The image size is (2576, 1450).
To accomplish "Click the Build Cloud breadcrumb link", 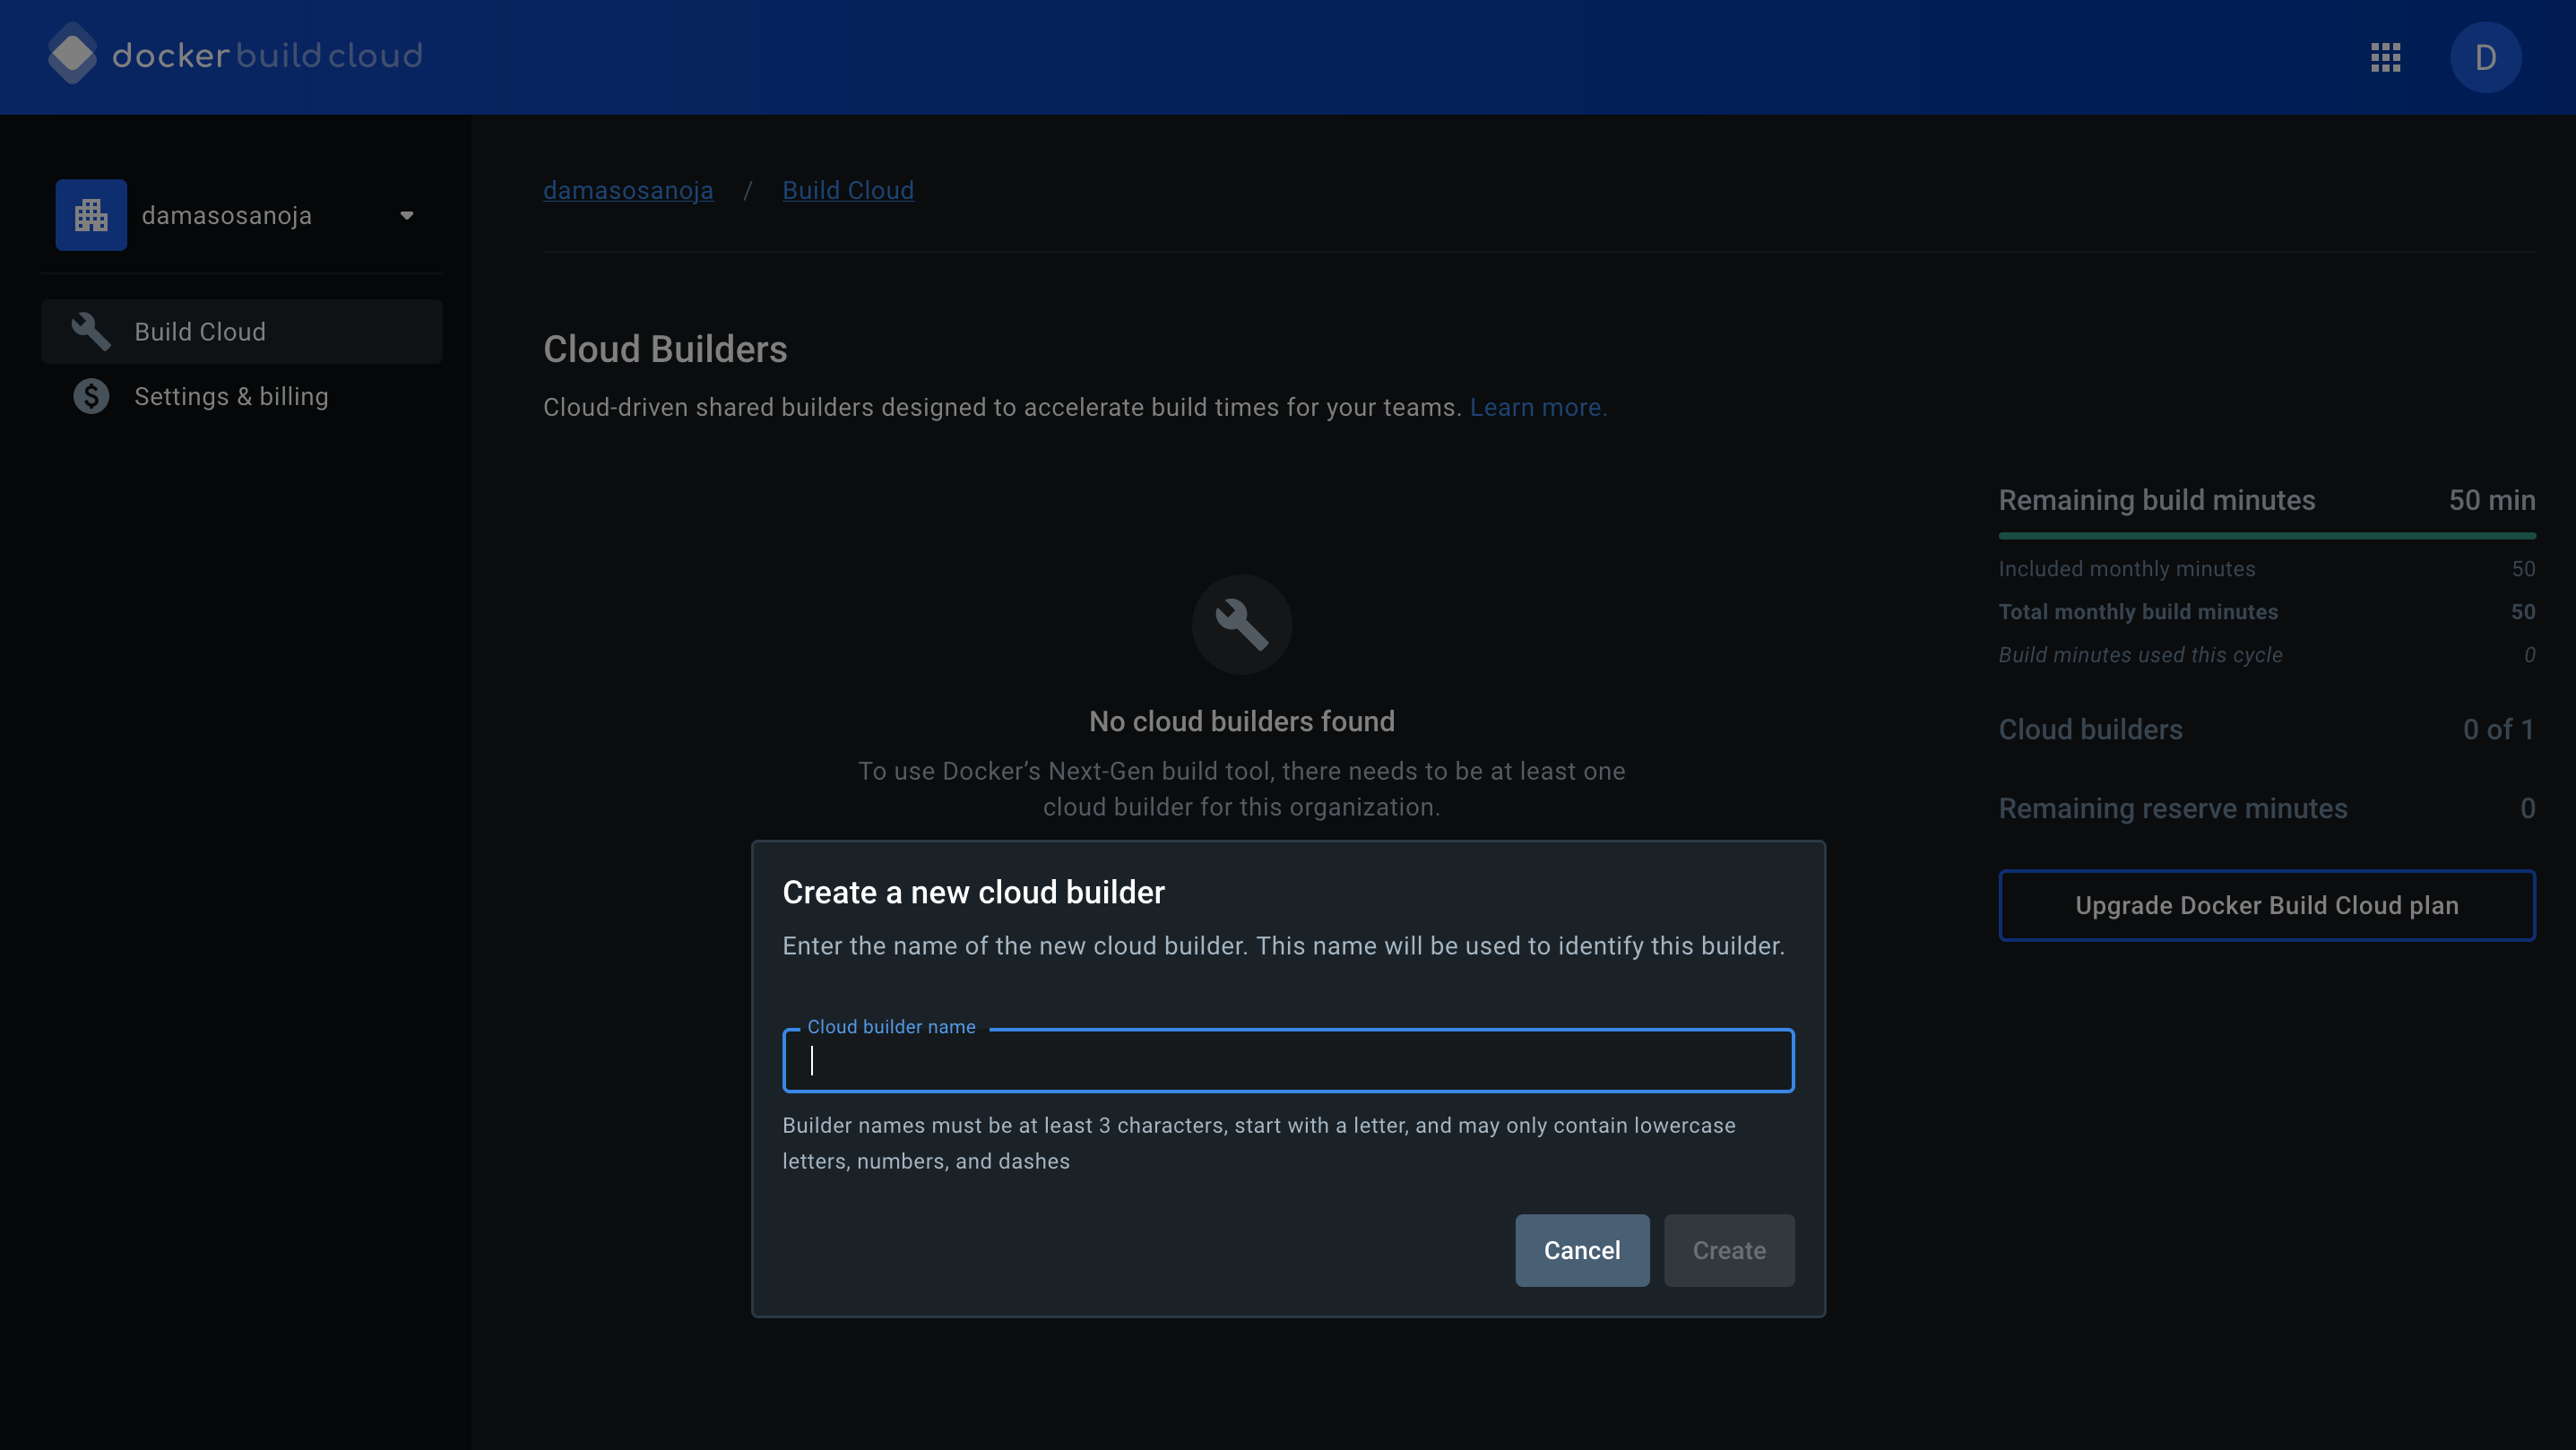I will click(847, 190).
